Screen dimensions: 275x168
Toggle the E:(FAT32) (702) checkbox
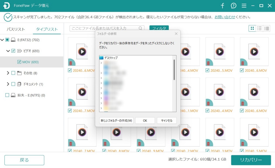[x=7, y=40]
